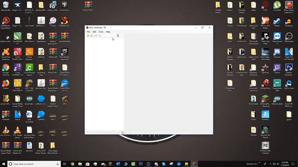Open Word from the taskbar
This screenshot has width=298, height=167.
pos(118,164)
